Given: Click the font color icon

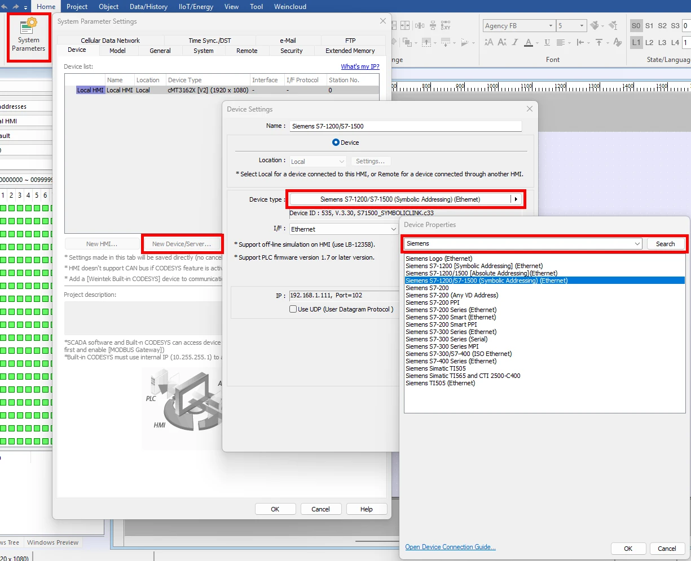Looking at the screenshot, I should point(529,43).
